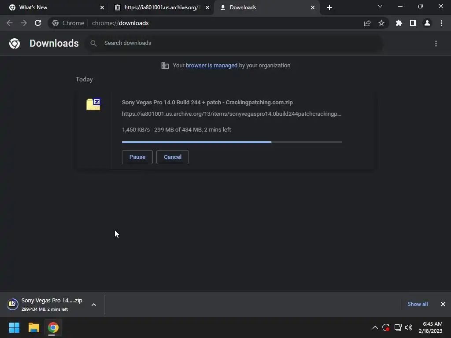
Task: Click the managed organization building icon
Action: click(165, 66)
